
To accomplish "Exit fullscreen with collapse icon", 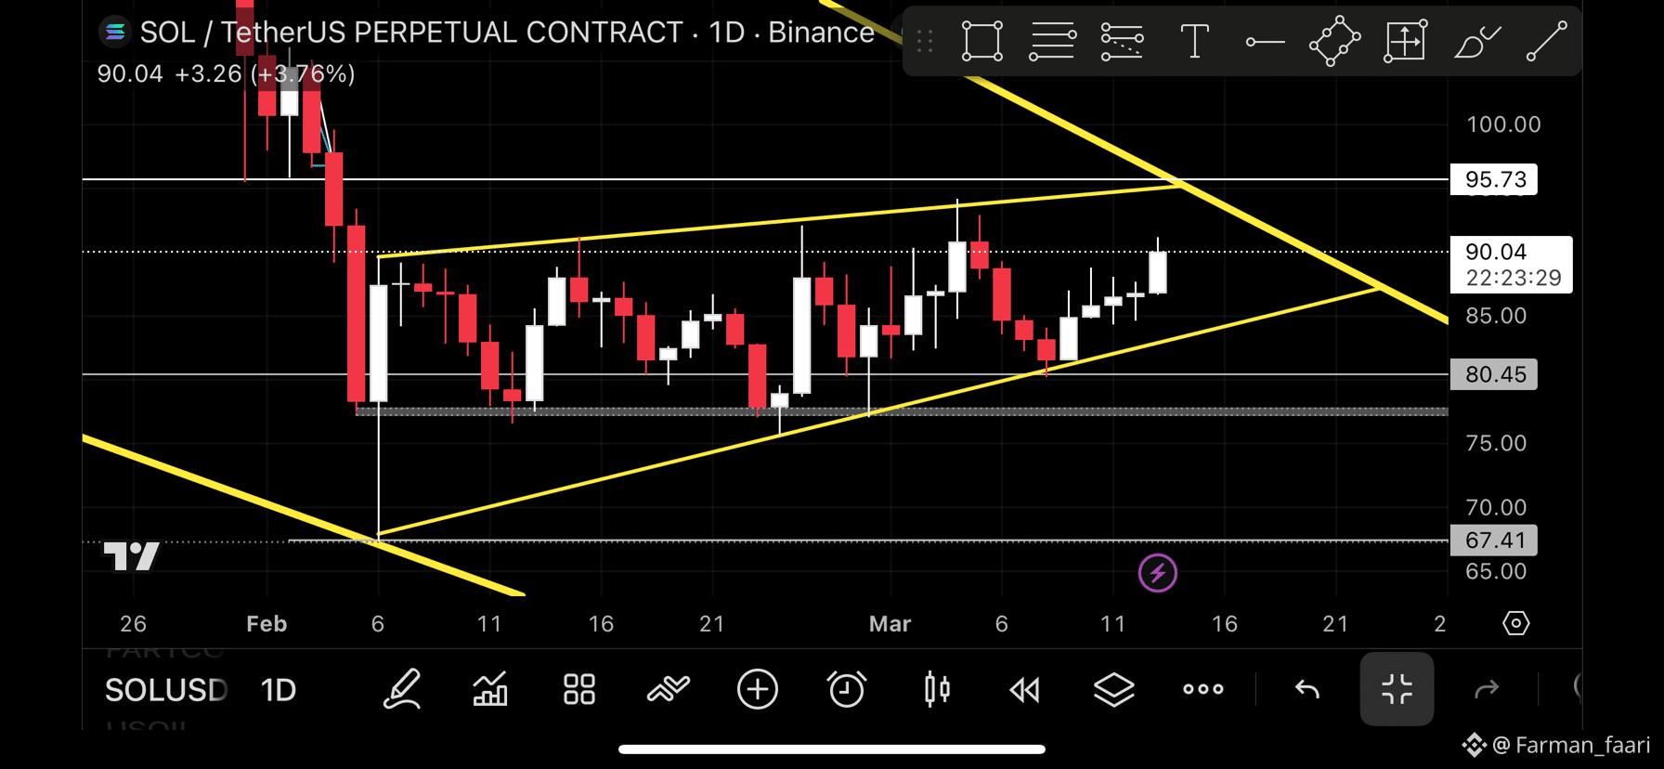I will pos(1397,689).
